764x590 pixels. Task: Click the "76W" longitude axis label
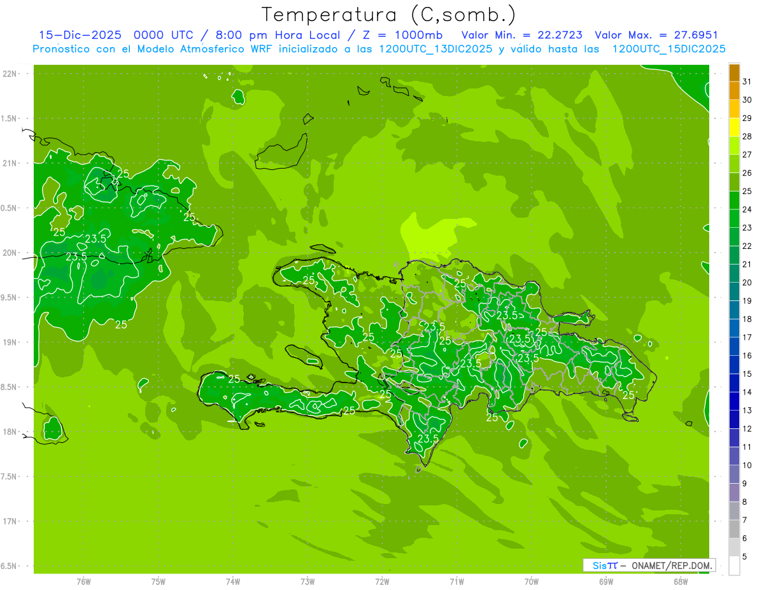pyautogui.click(x=83, y=582)
